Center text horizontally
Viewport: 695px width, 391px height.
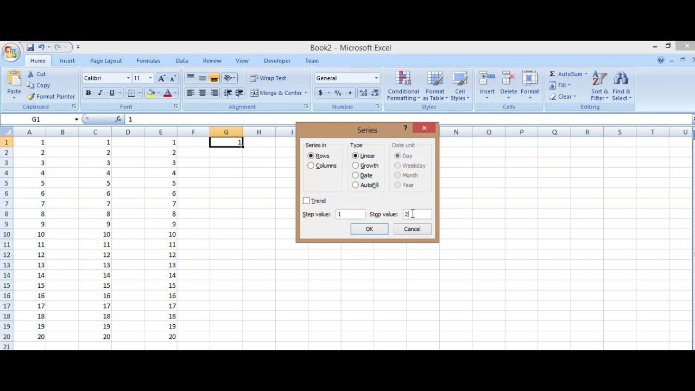[202, 93]
